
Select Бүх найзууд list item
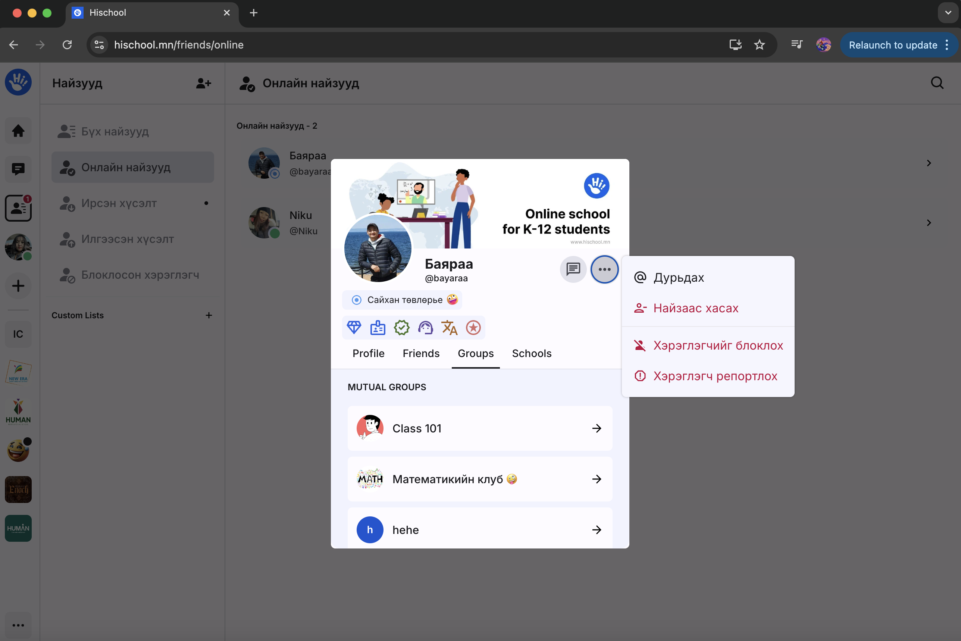tap(115, 132)
